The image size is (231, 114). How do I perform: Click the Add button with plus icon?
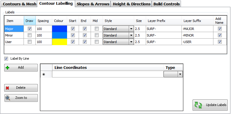click(21, 68)
